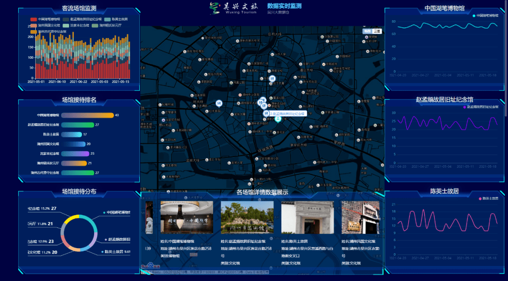Click the 湖州古代郡守纪念馆 ranking bar showing 27
508x281 pixels.
[78, 173]
